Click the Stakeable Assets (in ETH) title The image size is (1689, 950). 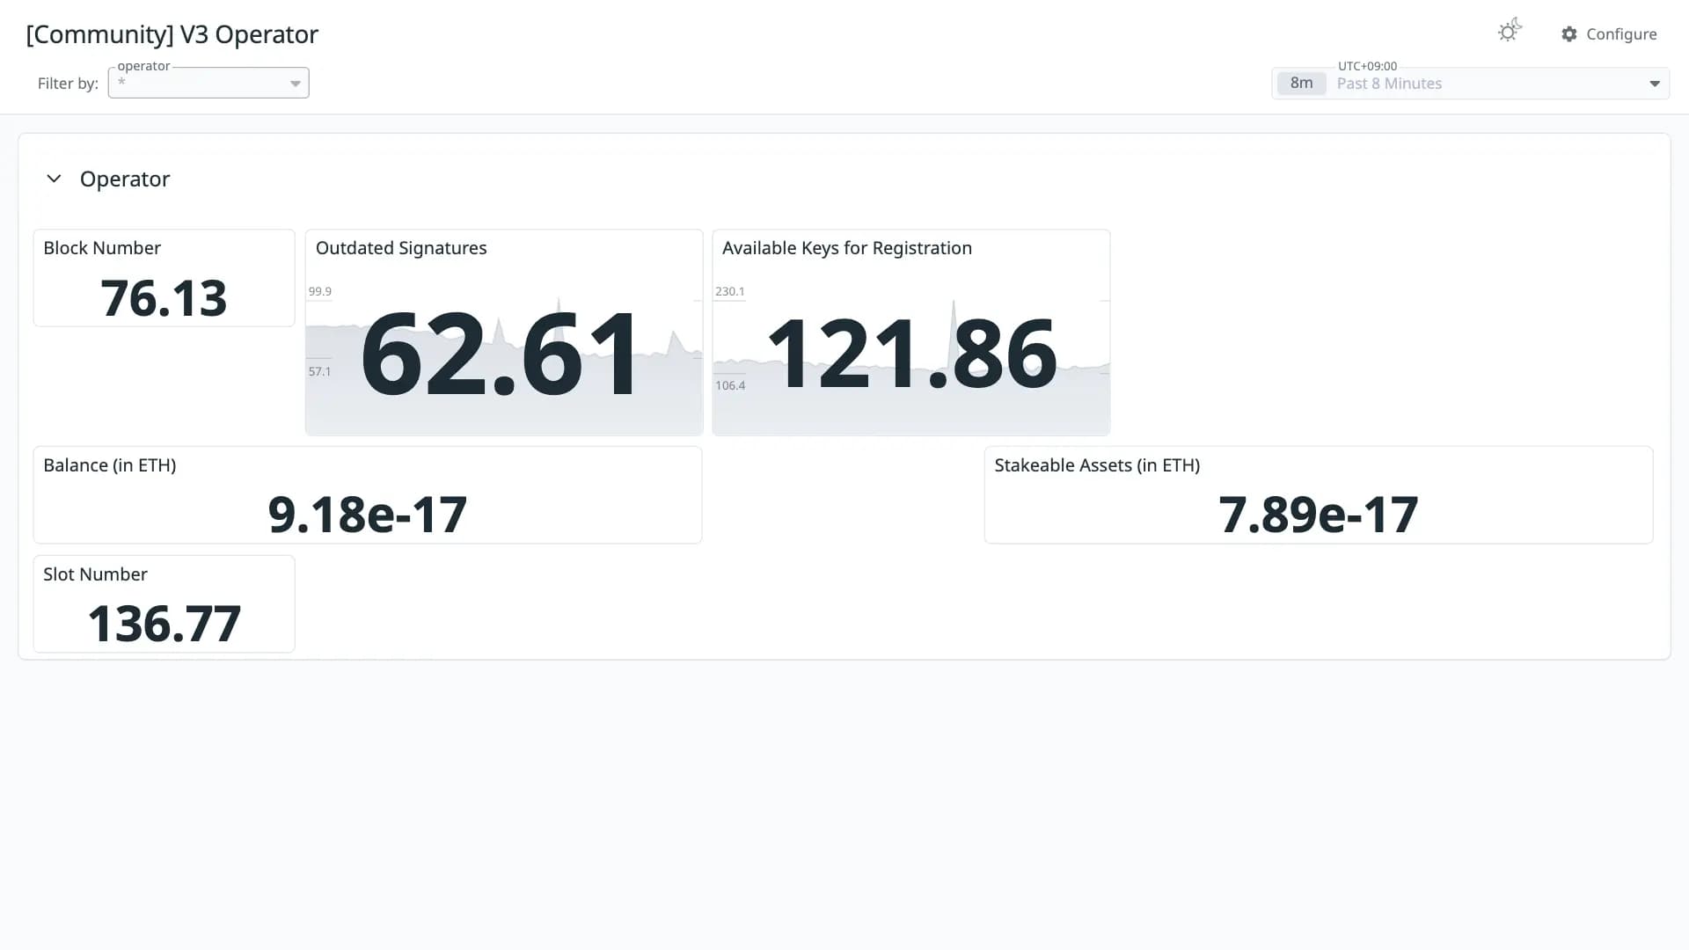tap(1097, 465)
